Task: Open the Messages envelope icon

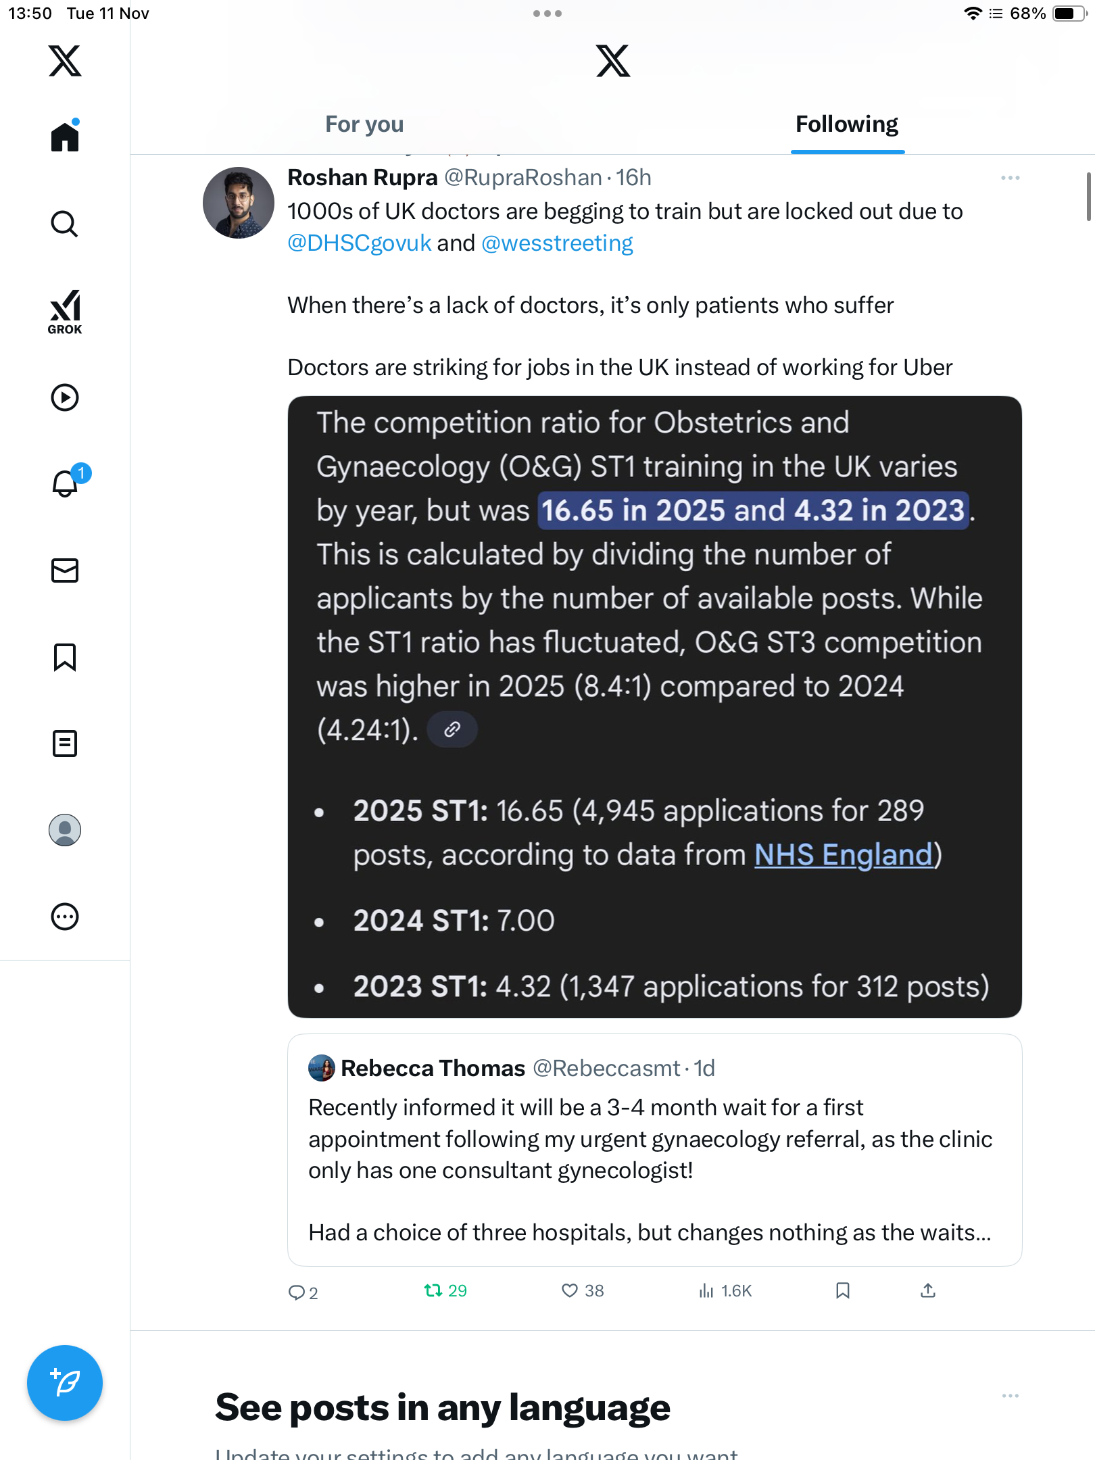Action: pyautogui.click(x=65, y=570)
